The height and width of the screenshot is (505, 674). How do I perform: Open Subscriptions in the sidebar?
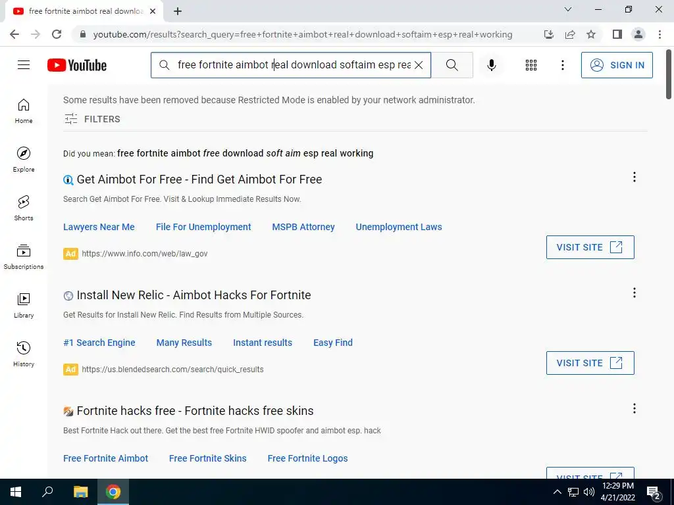(24, 256)
